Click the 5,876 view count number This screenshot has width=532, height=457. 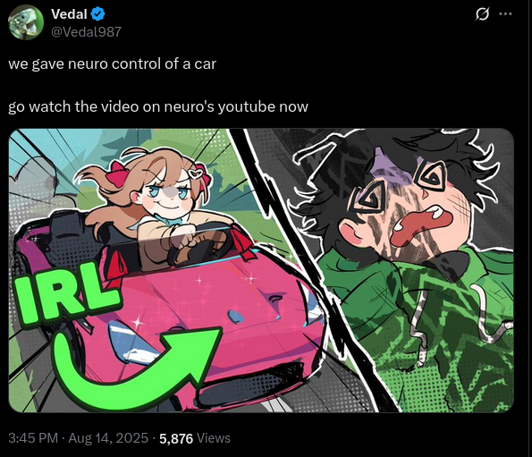[x=176, y=438]
